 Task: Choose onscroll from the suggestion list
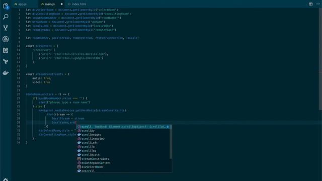(x=123, y=171)
